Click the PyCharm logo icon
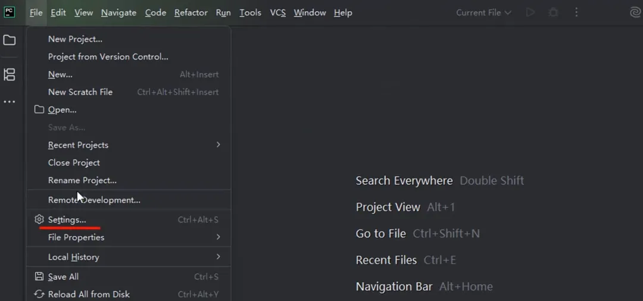 pyautogui.click(x=10, y=12)
